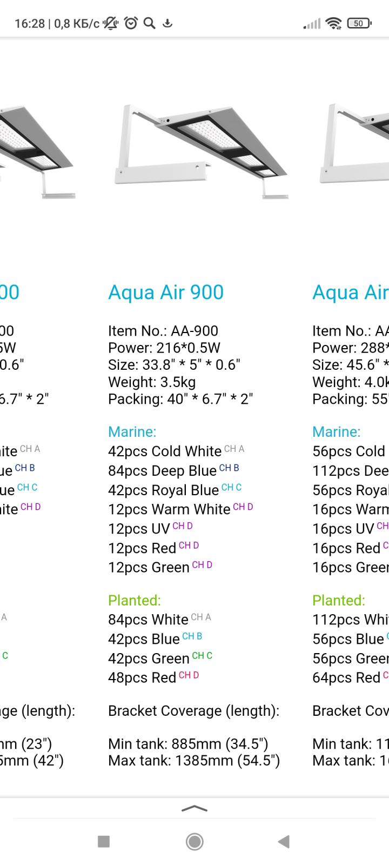Select the Planted heading of Aqua Air 900
This screenshot has height=865, width=389.
(134, 600)
